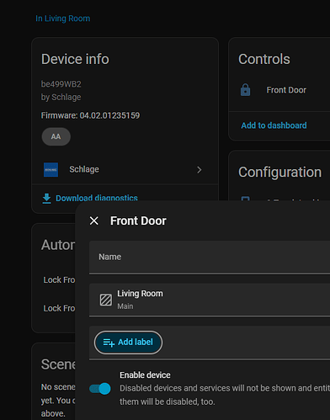
Task: Open the Living Room area dropdown
Action: tap(210, 300)
